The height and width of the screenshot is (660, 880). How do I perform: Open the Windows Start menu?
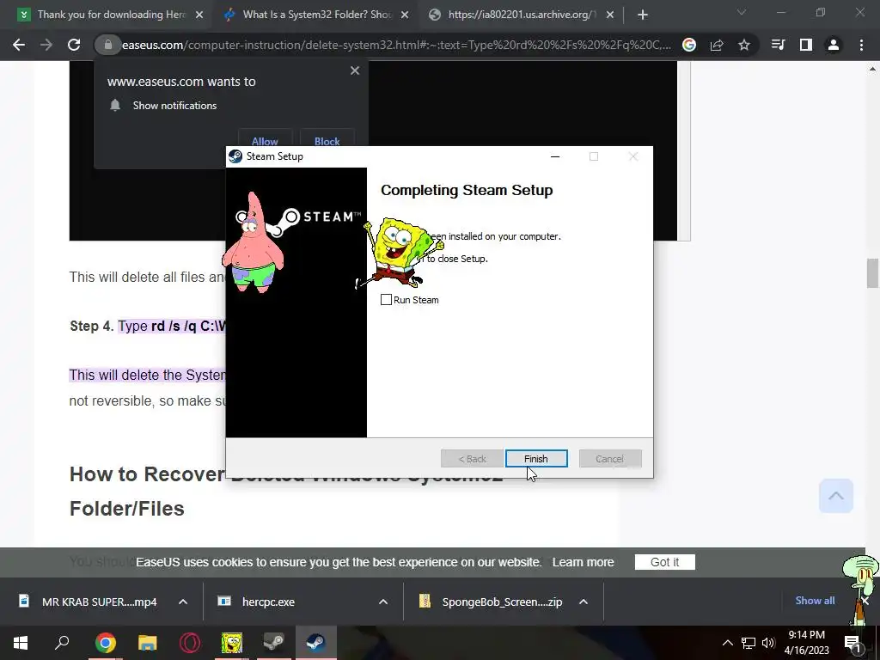(21, 643)
